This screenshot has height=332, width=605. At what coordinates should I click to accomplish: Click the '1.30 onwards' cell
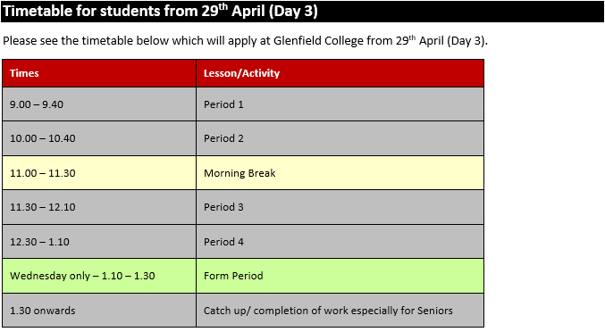99,311
